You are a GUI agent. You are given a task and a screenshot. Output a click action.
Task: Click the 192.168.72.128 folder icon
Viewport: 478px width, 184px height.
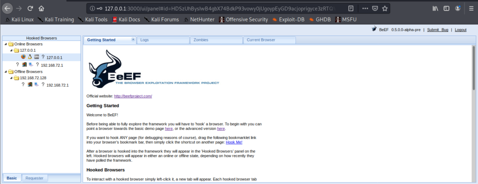pos(16,78)
